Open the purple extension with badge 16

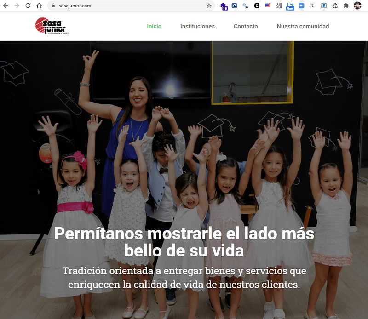pos(224,6)
